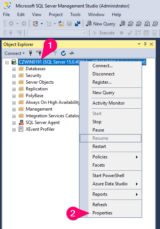Open the Azure Data Studio submenu
The image size is (160, 229).
point(110,184)
